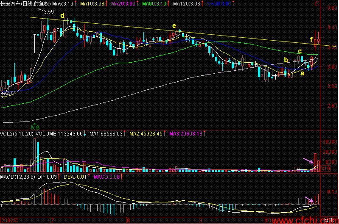The height and width of the screenshot is (224, 339).
Task: Click the MA1:68566.03 volume label
Action: (106, 134)
